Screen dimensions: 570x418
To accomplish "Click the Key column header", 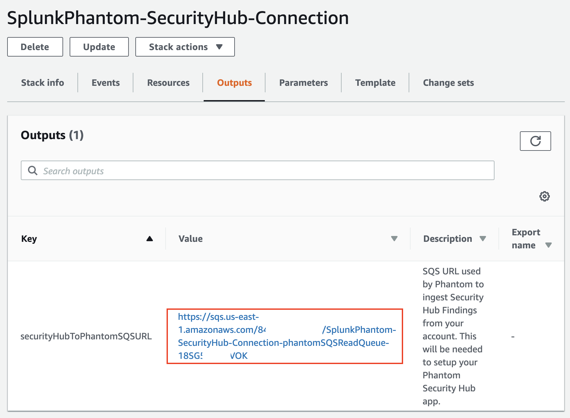I will coord(29,239).
